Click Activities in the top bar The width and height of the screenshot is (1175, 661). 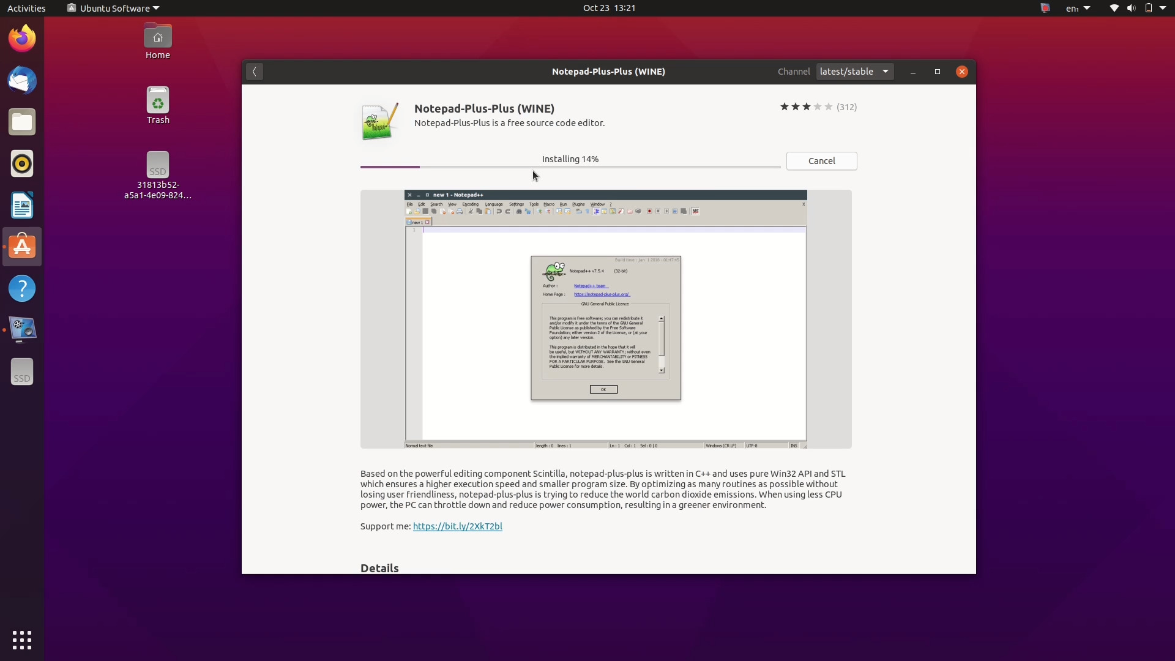coord(26,8)
